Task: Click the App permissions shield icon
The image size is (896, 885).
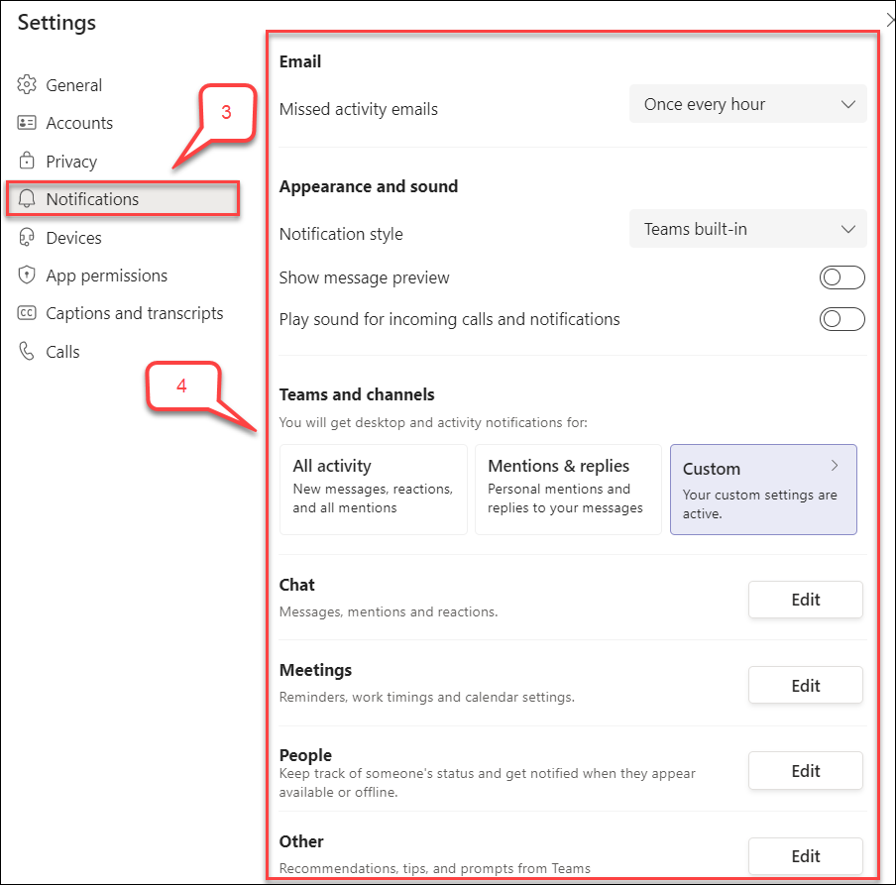Action: coord(27,275)
